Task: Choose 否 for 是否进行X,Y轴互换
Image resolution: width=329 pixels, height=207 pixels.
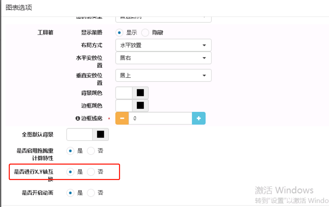Action: pyautogui.click(x=91, y=172)
